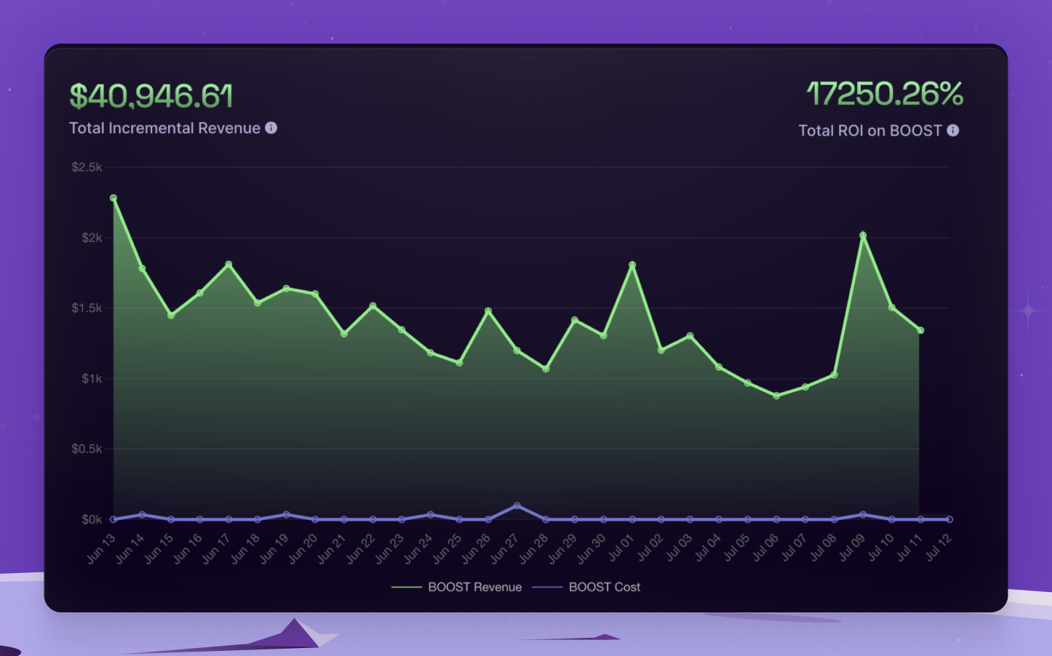Select the Jun 17 revenue data point
Image resolution: width=1052 pixels, height=656 pixels.
click(x=228, y=264)
